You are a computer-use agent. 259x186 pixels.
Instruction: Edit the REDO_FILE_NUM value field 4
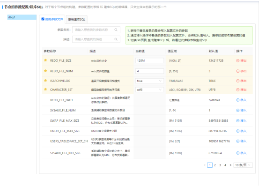pyautogui.click(x=149, y=71)
